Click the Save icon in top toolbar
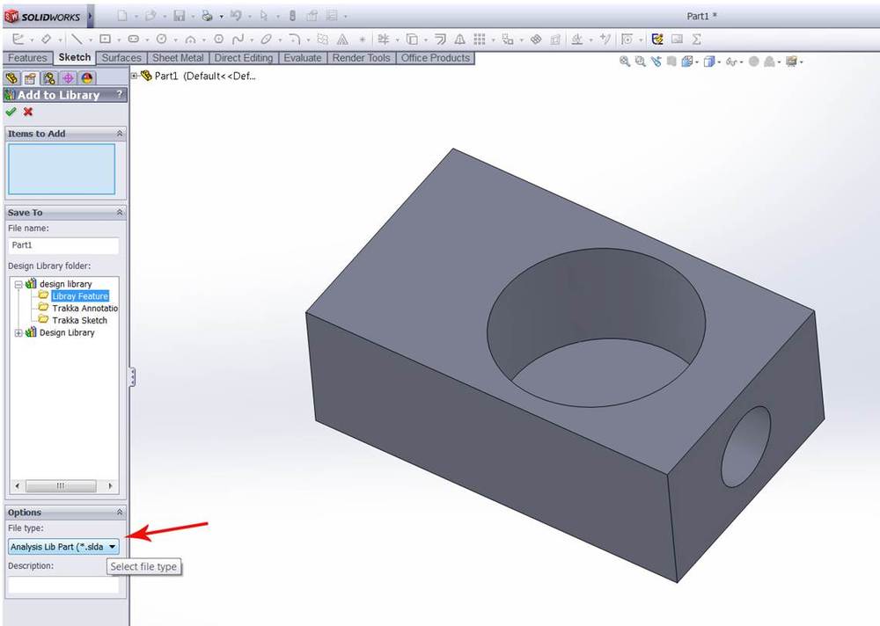The width and height of the screenshot is (880, 626). pyautogui.click(x=179, y=16)
